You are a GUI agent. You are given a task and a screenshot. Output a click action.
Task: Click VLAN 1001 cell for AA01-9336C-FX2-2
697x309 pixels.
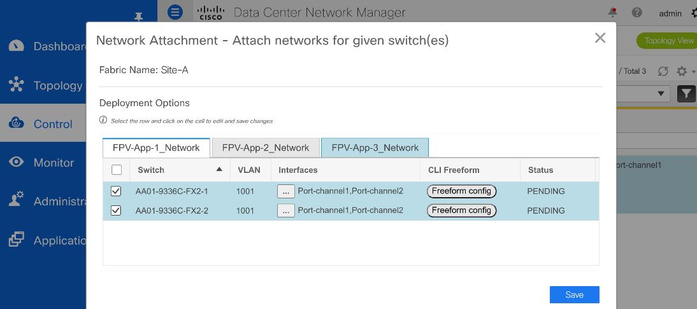(245, 211)
